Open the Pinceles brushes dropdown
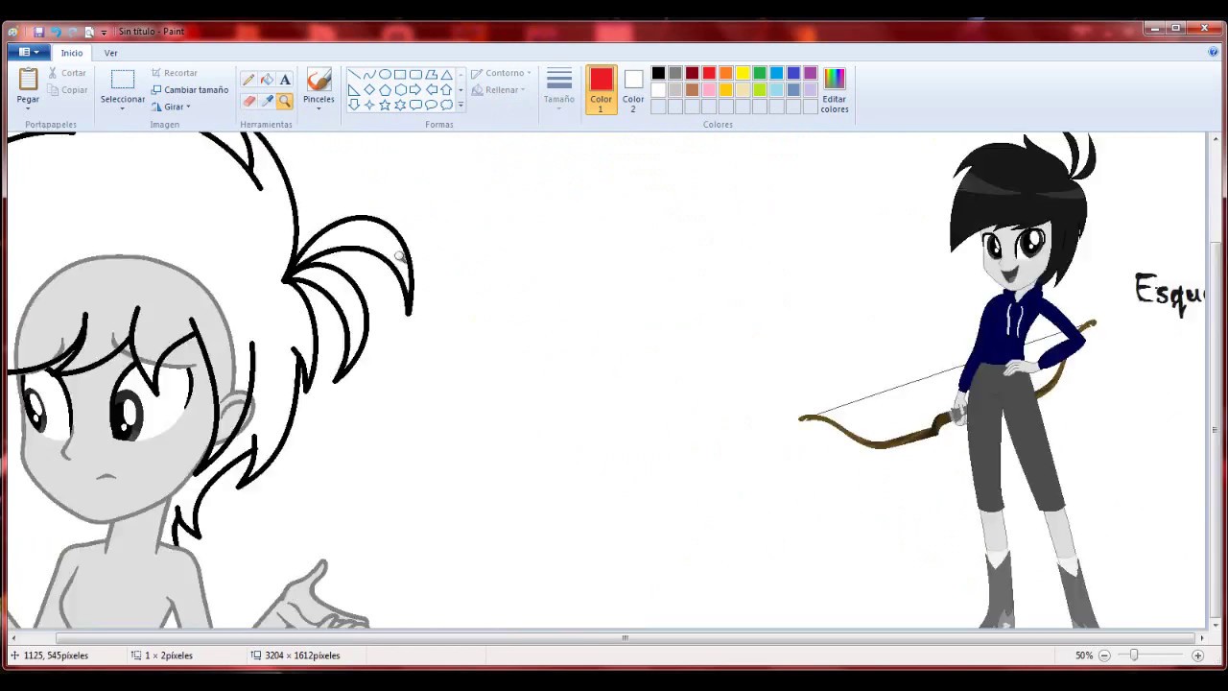This screenshot has width=1228, height=691. coord(319,107)
